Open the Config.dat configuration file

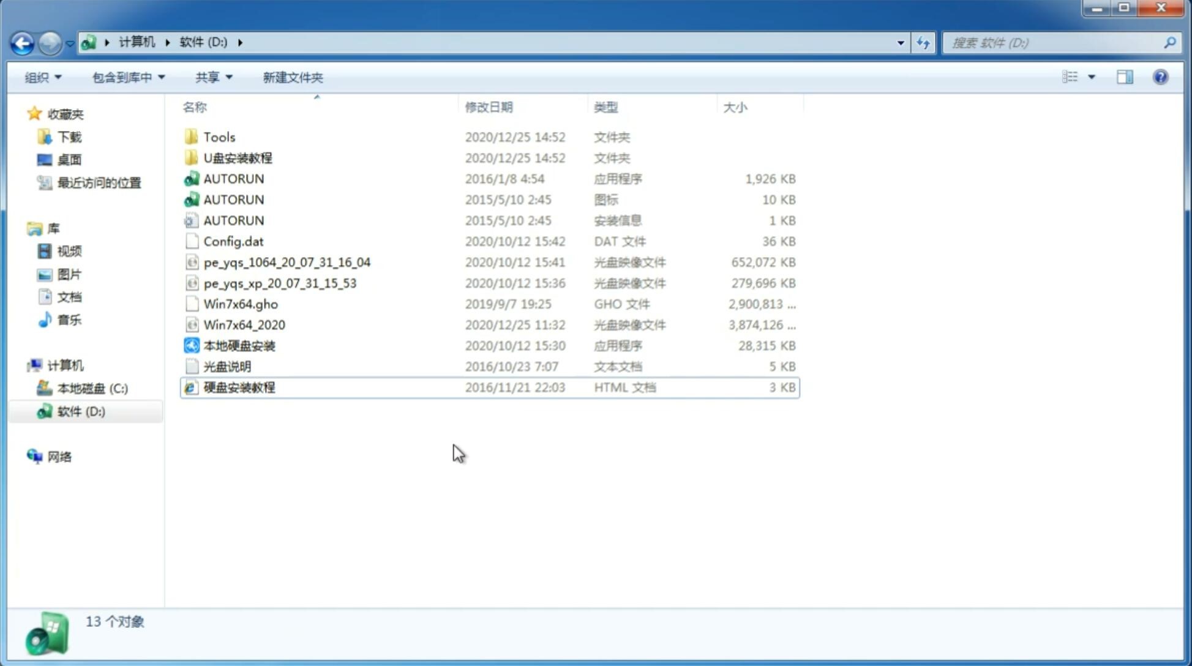click(233, 241)
